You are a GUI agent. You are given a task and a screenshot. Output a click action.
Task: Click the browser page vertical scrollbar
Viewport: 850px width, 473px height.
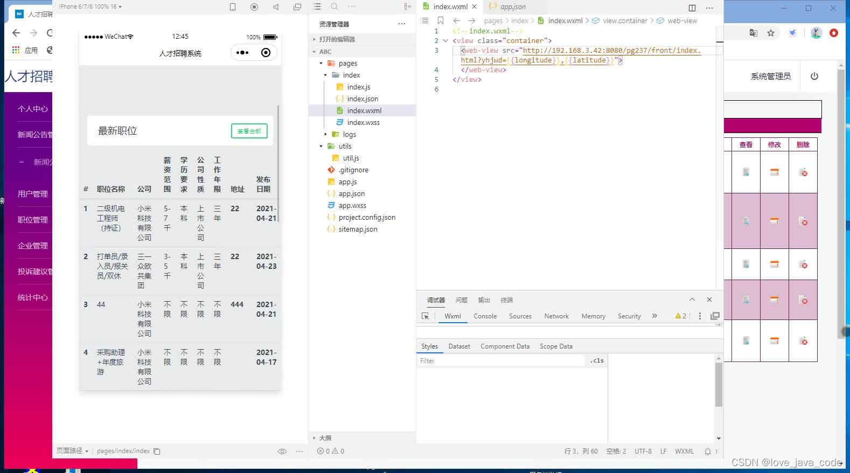[x=841, y=204]
